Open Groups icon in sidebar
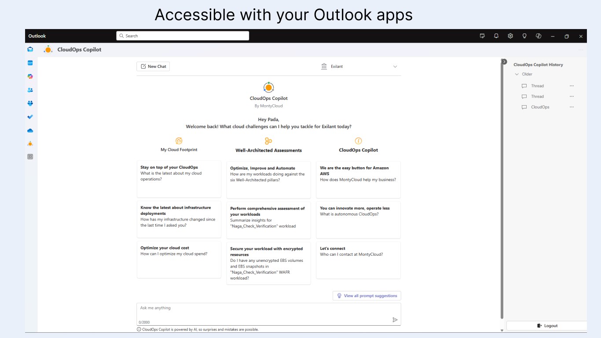 pos(30,103)
